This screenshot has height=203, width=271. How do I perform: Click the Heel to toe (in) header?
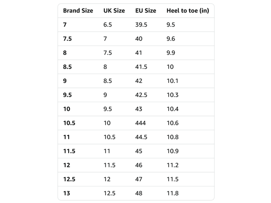pyautogui.click(x=188, y=11)
